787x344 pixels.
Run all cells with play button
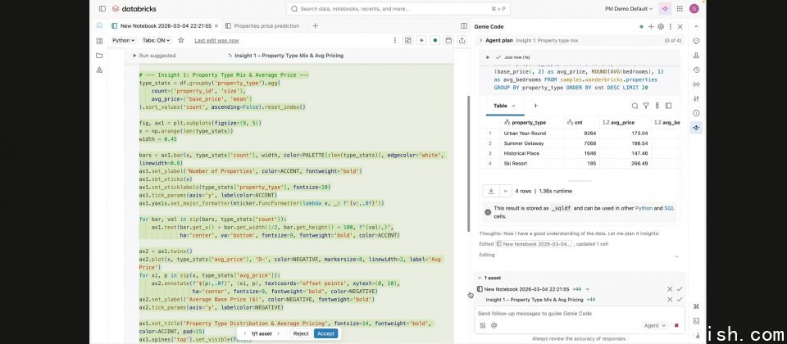[x=421, y=39]
